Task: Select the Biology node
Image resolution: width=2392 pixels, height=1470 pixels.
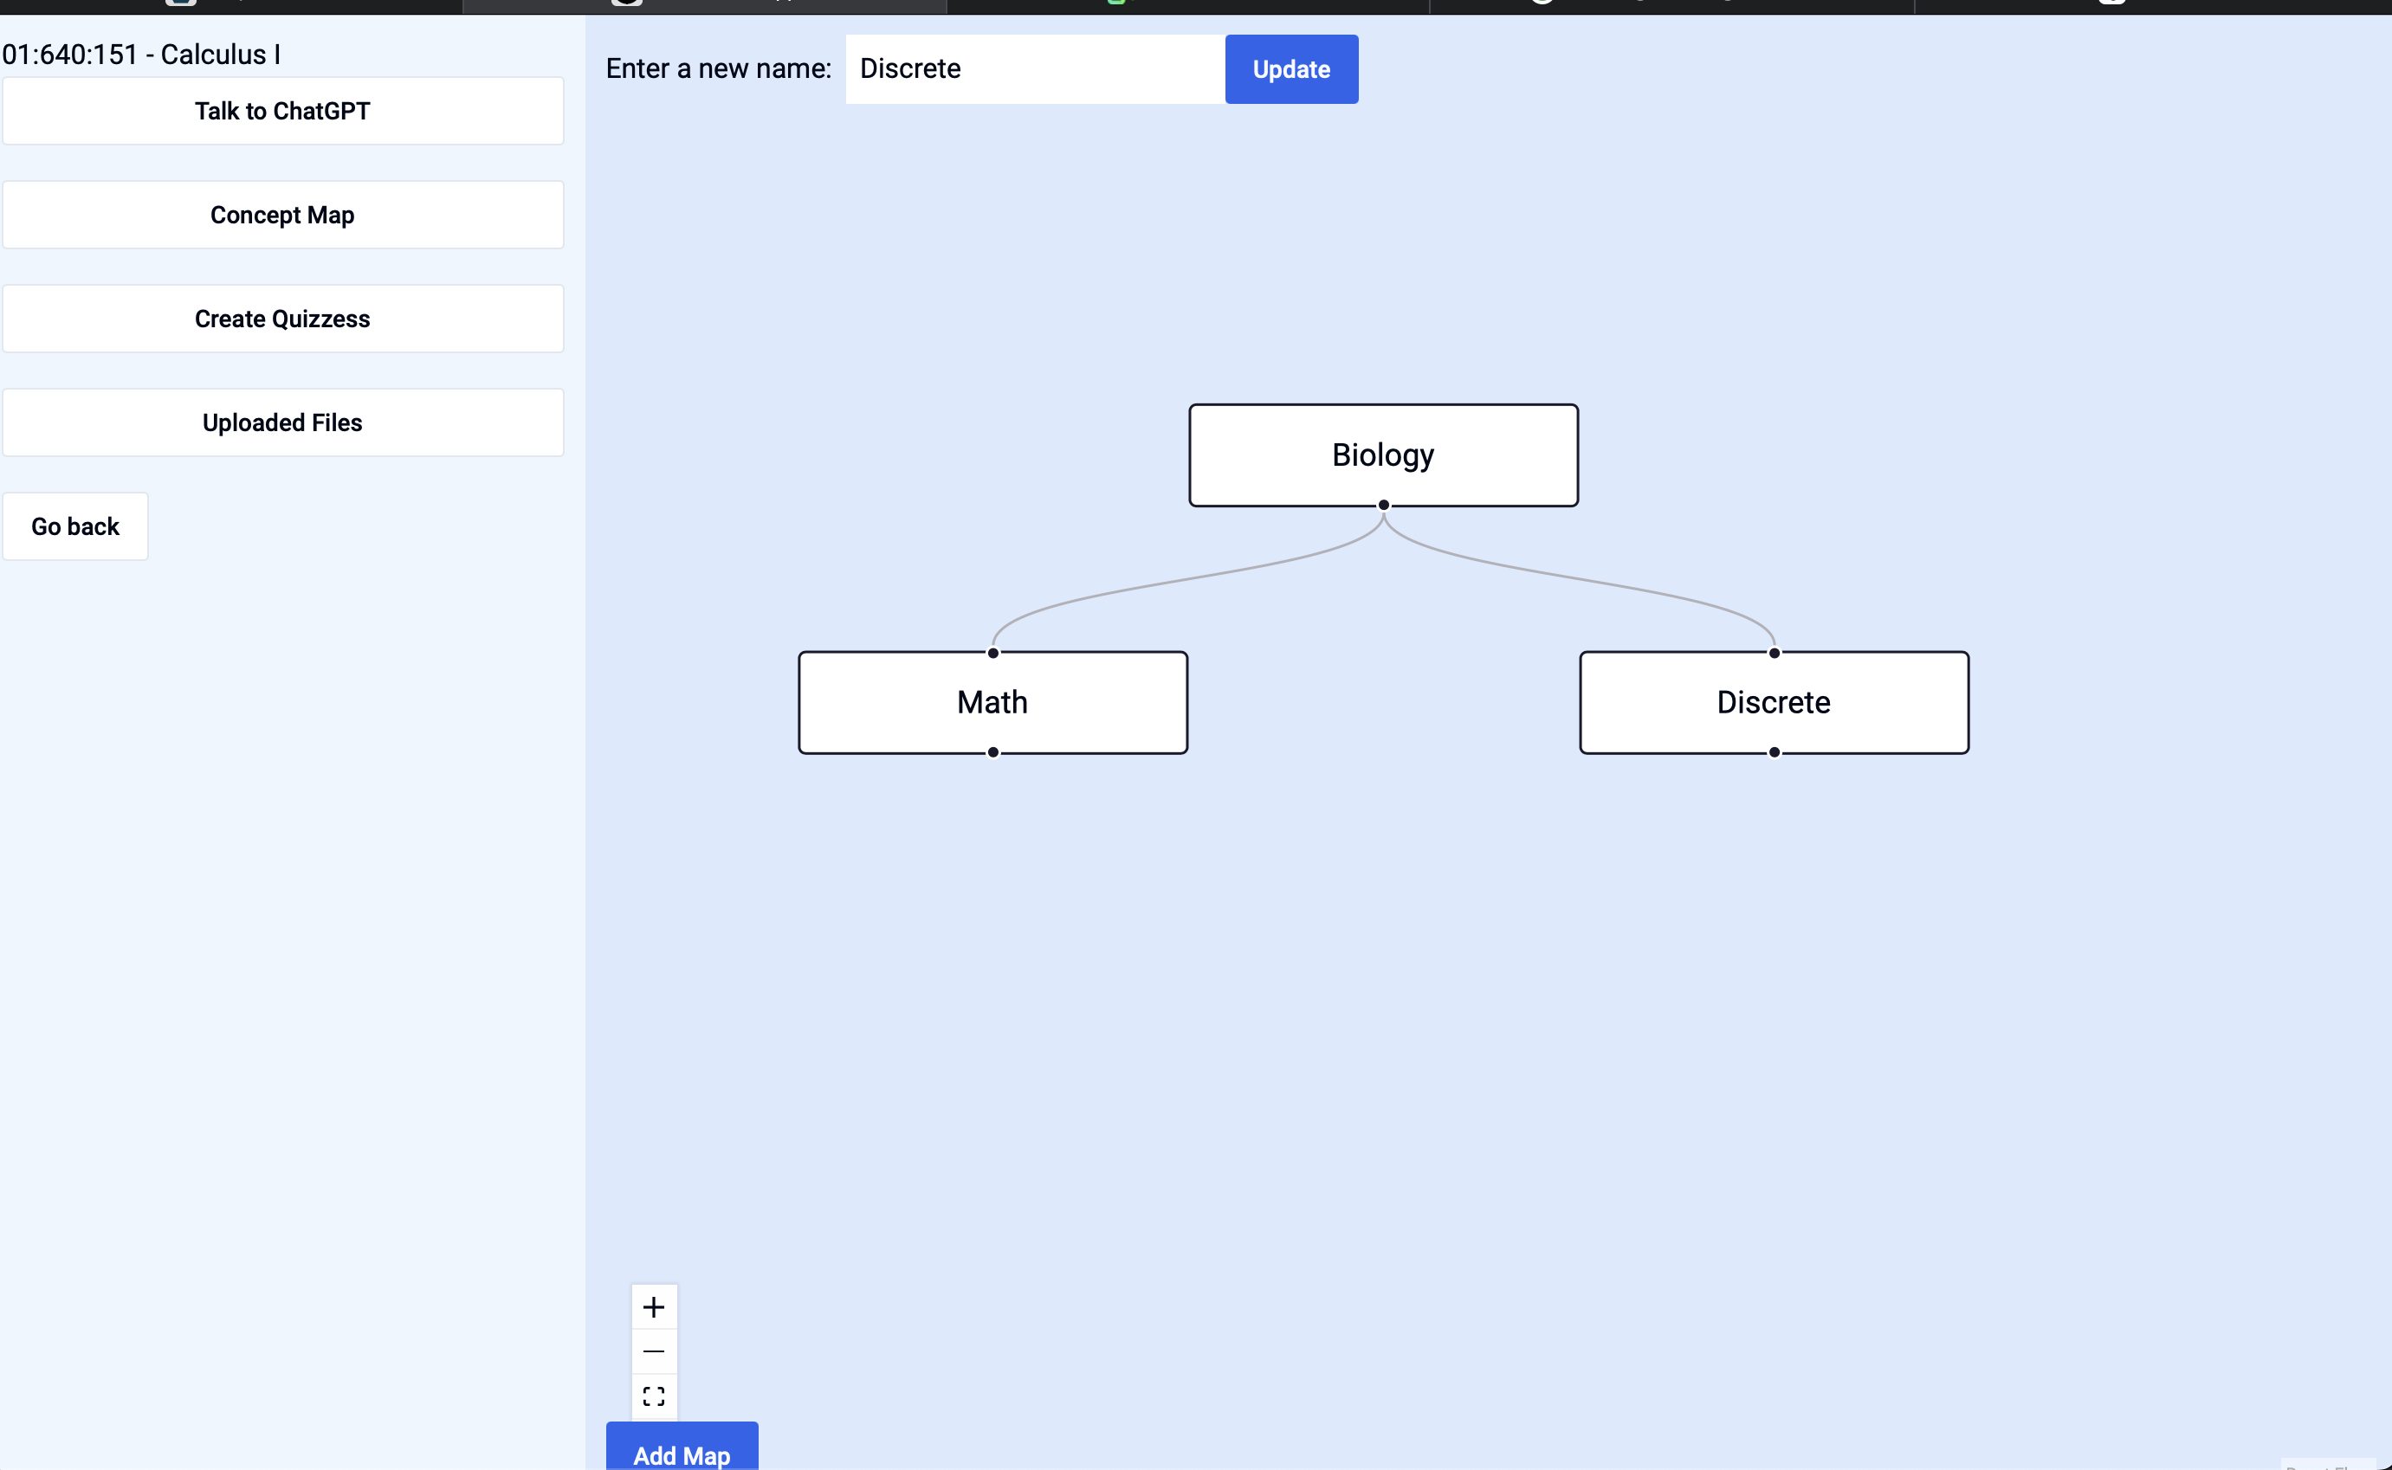Action: (1383, 454)
